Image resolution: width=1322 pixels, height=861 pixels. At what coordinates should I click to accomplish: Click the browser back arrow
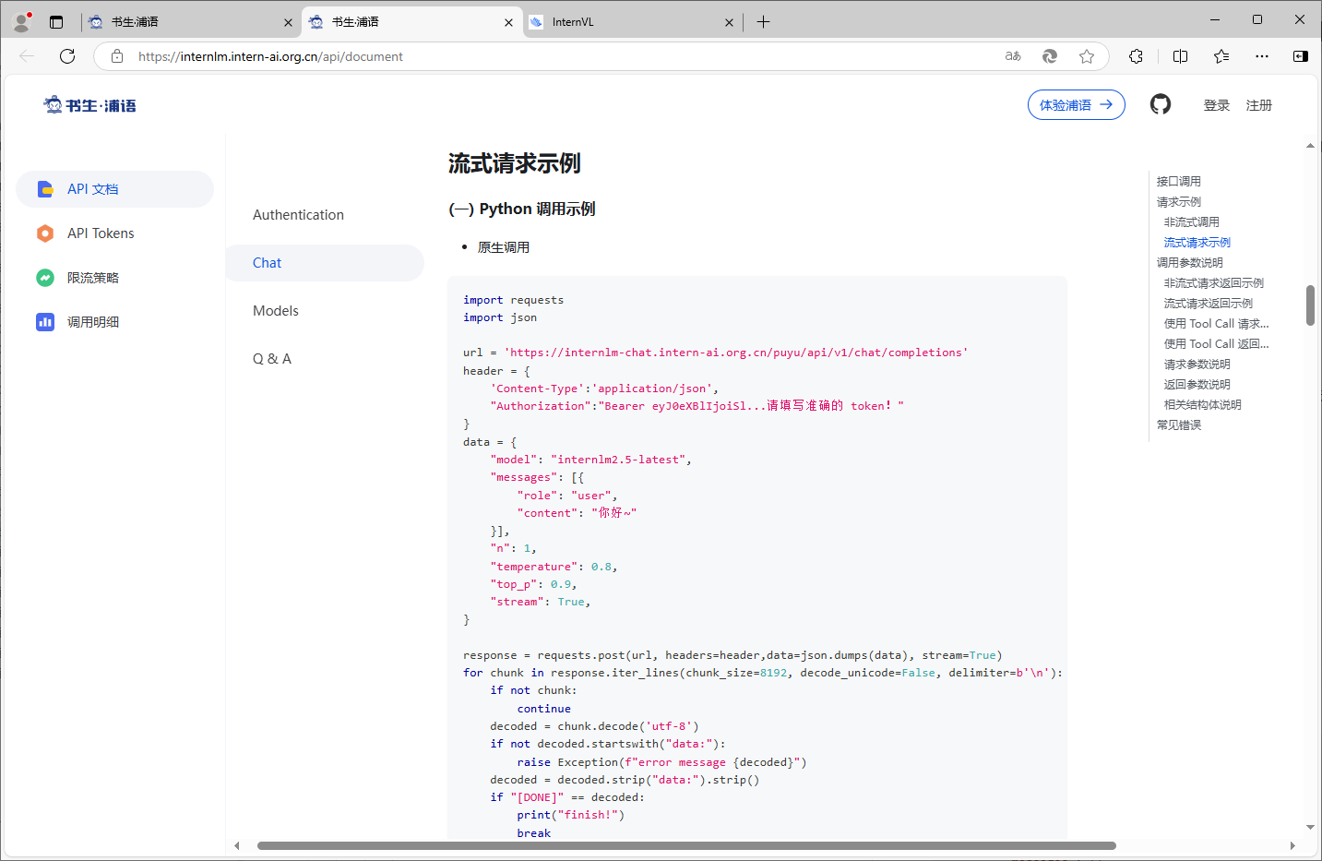coord(27,56)
